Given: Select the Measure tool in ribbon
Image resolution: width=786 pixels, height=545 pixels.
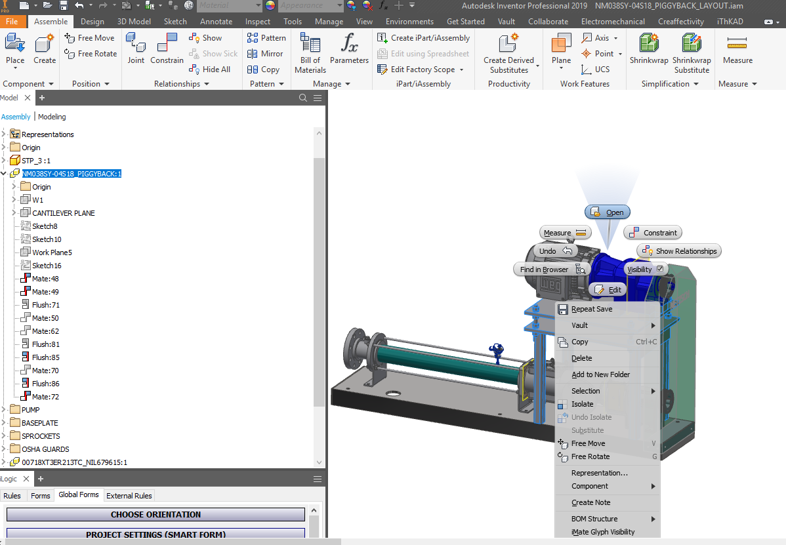Looking at the screenshot, I should (737, 49).
